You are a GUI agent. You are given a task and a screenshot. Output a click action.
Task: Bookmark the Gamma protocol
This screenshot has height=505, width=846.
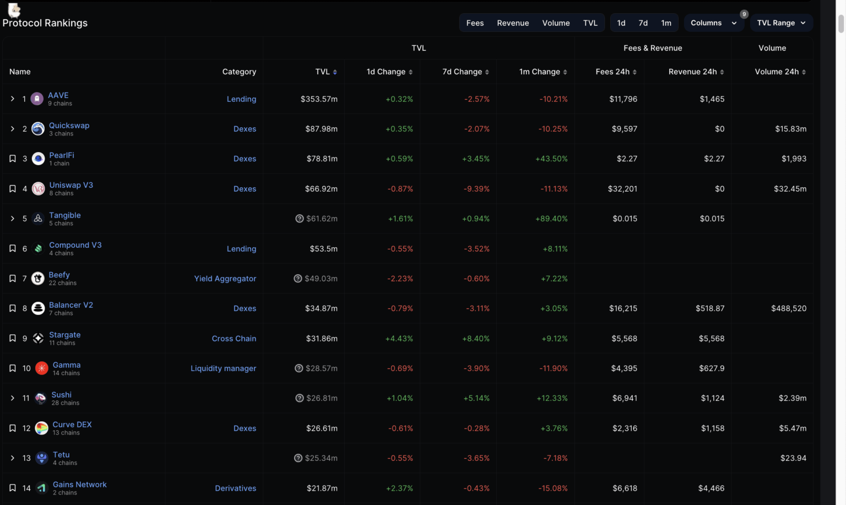tap(13, 368)
